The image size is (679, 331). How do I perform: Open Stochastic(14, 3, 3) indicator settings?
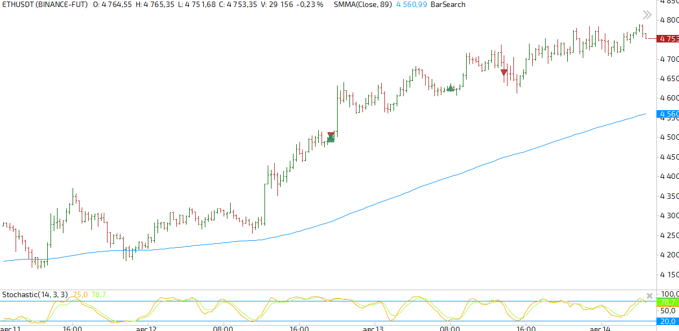[x=35, y=294]
